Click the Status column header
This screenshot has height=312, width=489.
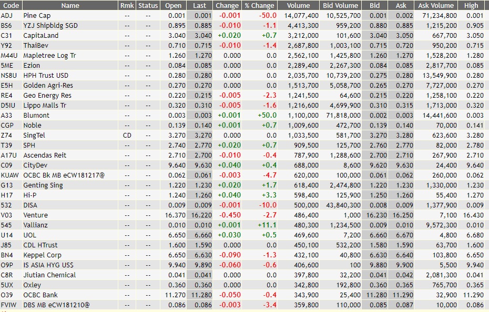pos(148,5)
